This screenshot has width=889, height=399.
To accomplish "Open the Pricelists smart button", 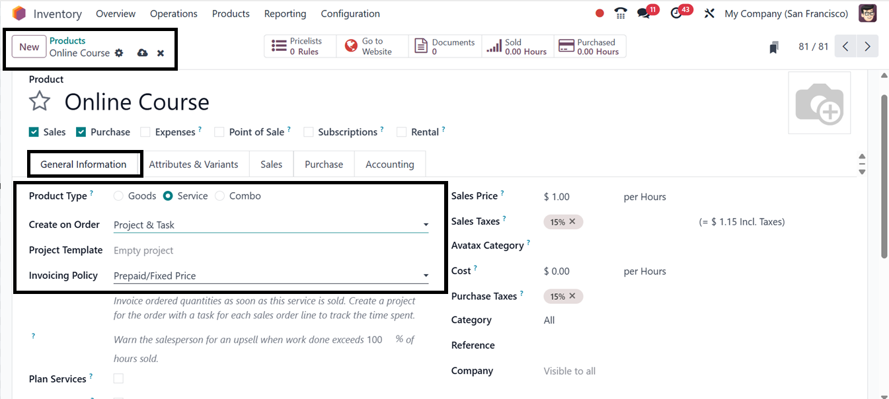I will tap(300, 46).
